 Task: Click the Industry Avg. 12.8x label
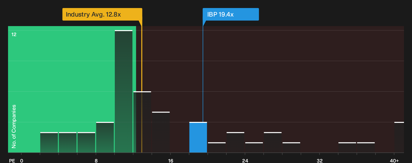click(x=102, y=14)
